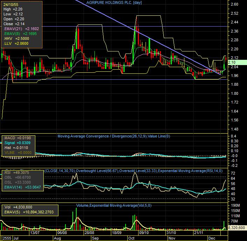
Task: Click the High =2.20 value row
Action: [x=13, y=9]
